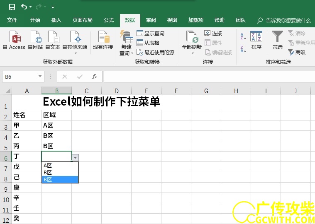The image size is (315, 224).
Task: Switch to the 团队 tab
Action: [240, 20]
